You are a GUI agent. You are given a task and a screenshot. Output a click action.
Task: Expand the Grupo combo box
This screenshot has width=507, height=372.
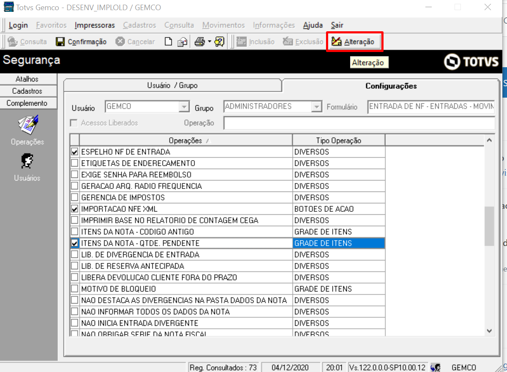click(x=317, y=107)
